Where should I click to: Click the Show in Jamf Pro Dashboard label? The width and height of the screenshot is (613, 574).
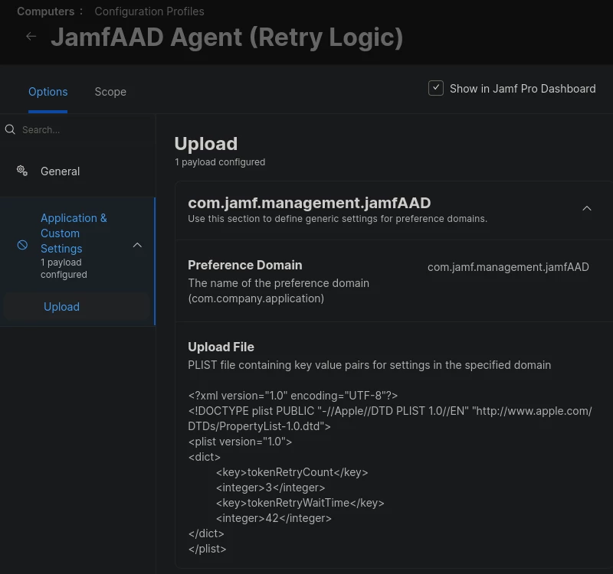pyautogui.click(x=523, y=89)
